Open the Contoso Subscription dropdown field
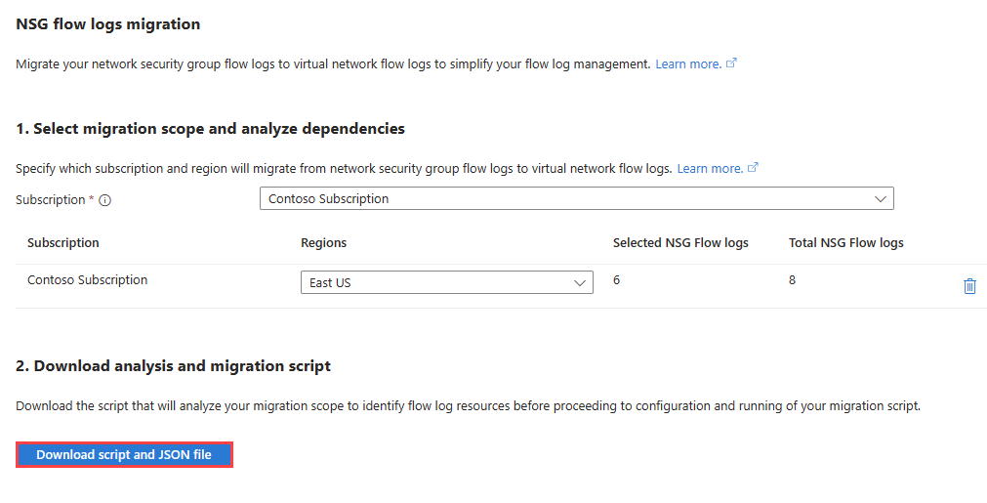The width and height of the screenshot is (987, 503). pos(577,199)
